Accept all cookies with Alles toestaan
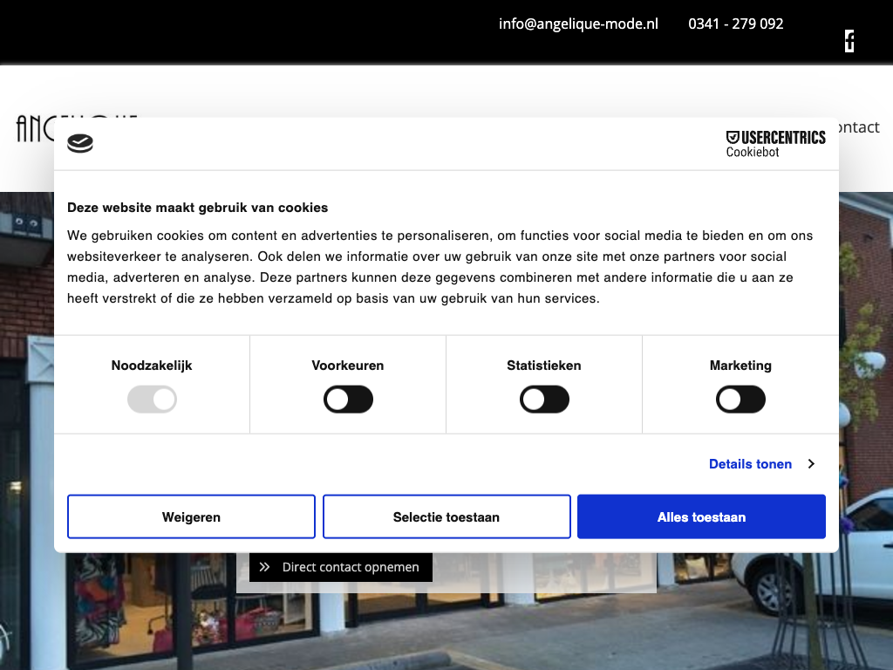The image size is (893, 670). pos(701,517)
